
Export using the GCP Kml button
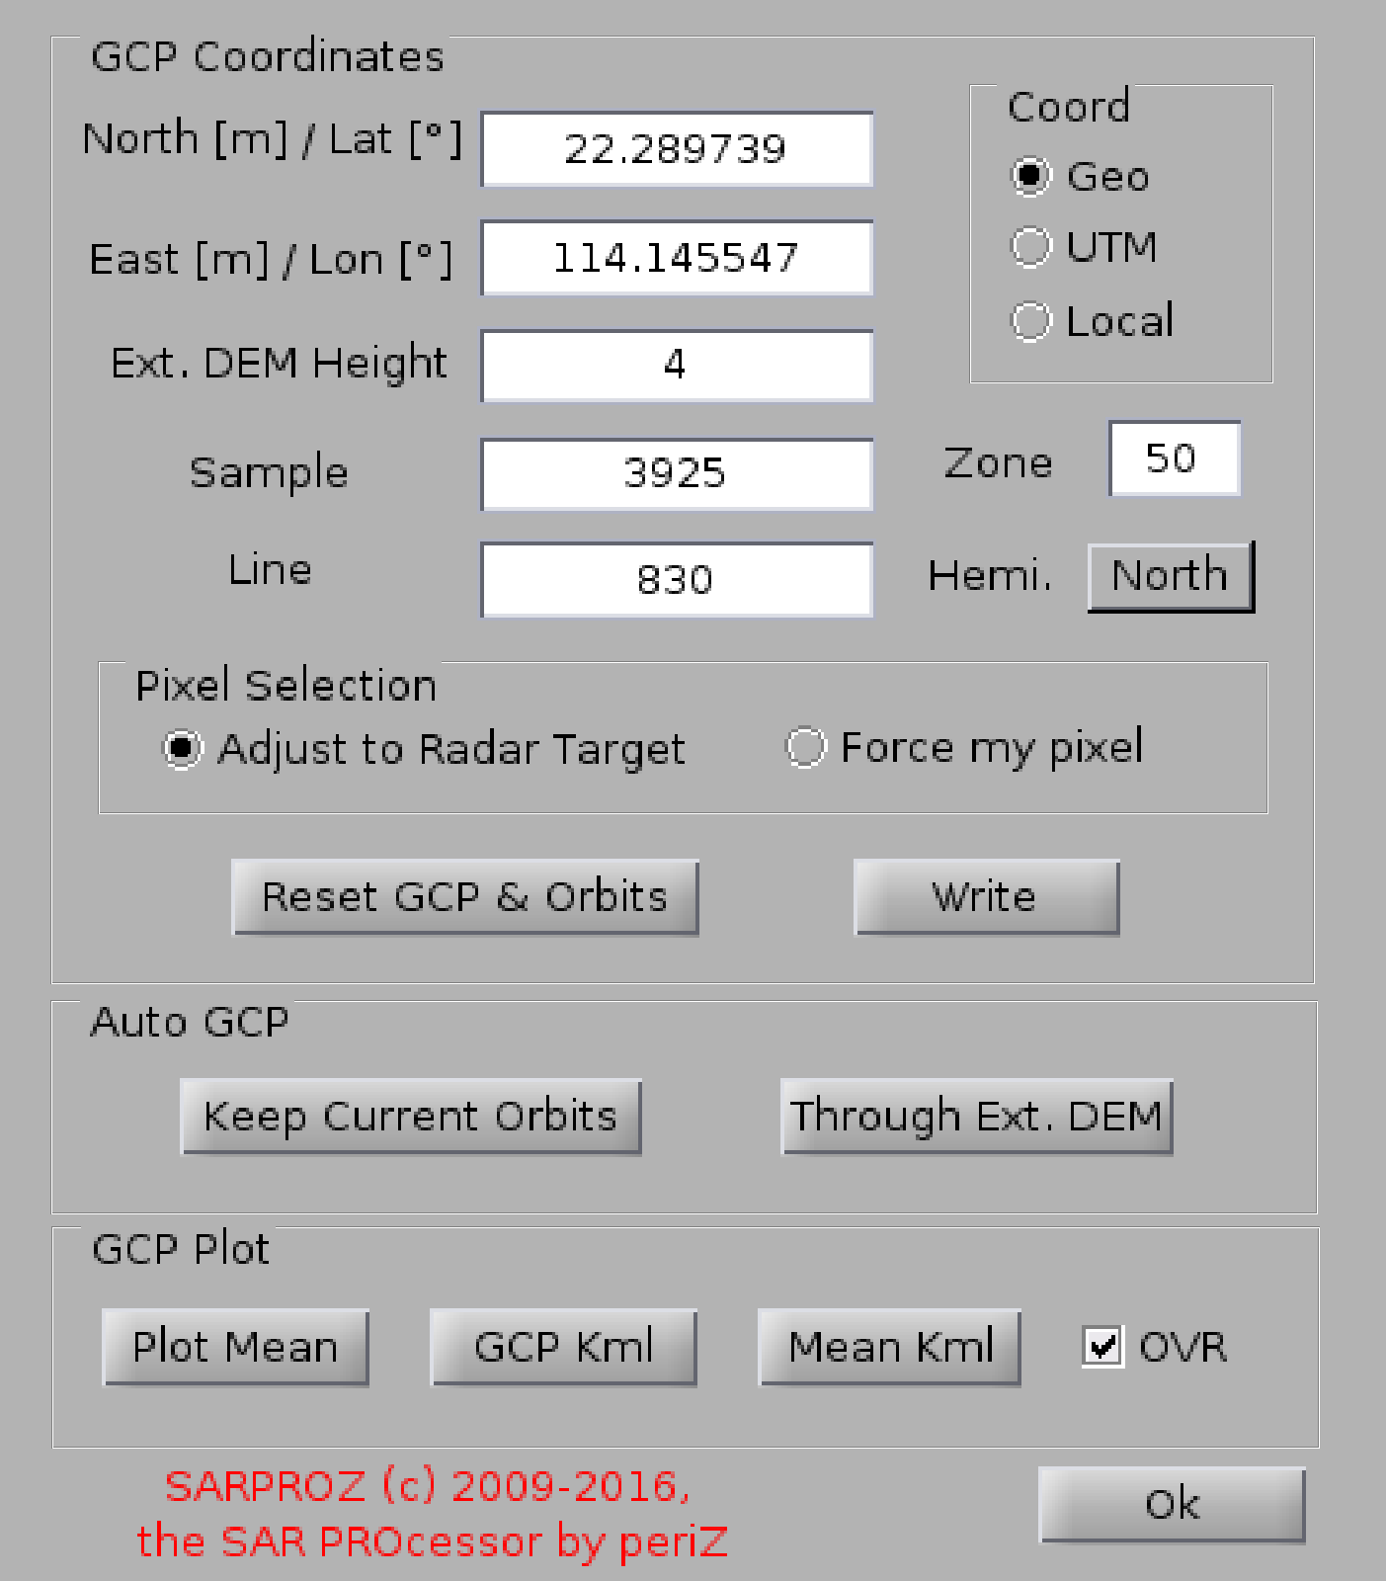pos(563,1348)
